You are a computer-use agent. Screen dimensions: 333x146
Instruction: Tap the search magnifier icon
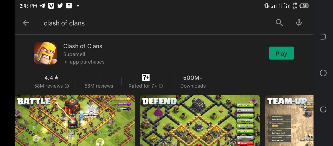tap(279, 23)
